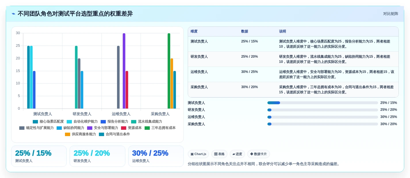Toggle 资源成本 legend entry
This screenshot has height=178, width=410.
point(131,128)
